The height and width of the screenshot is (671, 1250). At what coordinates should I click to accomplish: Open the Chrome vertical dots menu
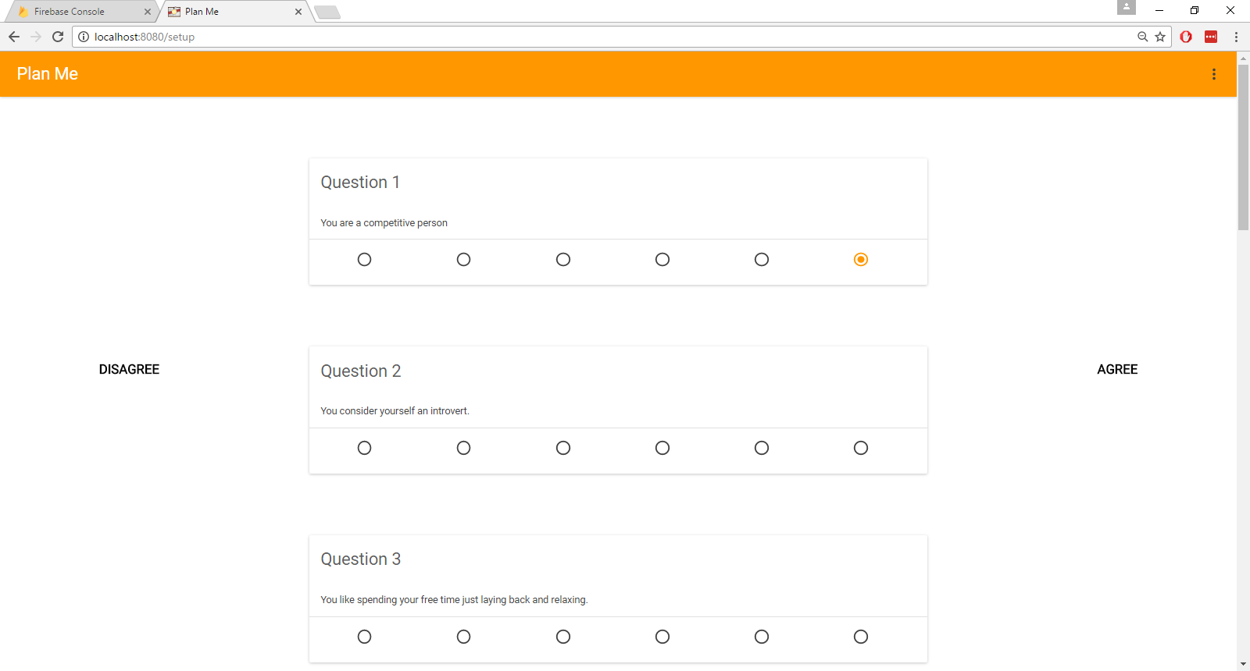point(1236,37)
